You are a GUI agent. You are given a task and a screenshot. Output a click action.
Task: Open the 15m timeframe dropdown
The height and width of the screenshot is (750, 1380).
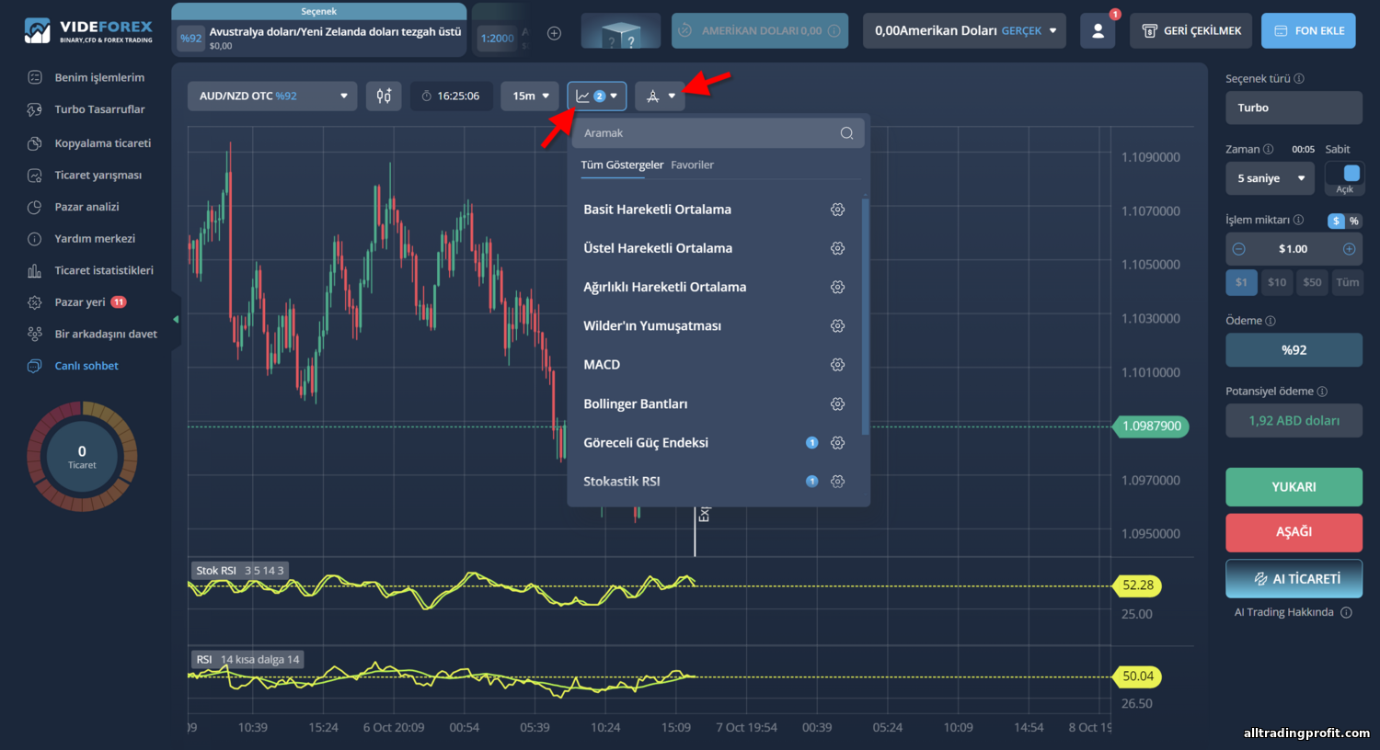coord(530,96)
